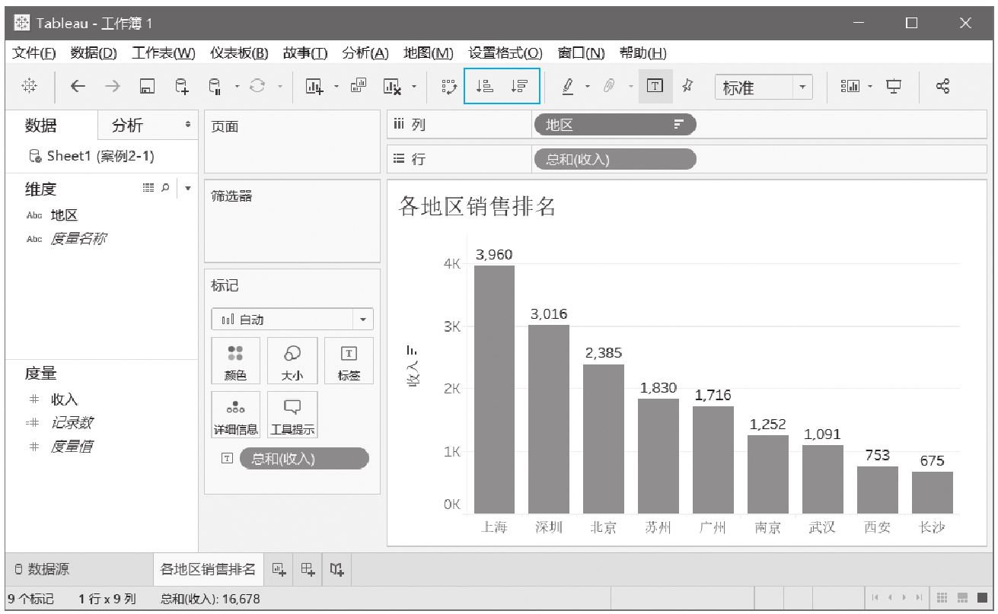Open the 分析(A) menu
Screen dimensions: 998x614
pos(365,52)
